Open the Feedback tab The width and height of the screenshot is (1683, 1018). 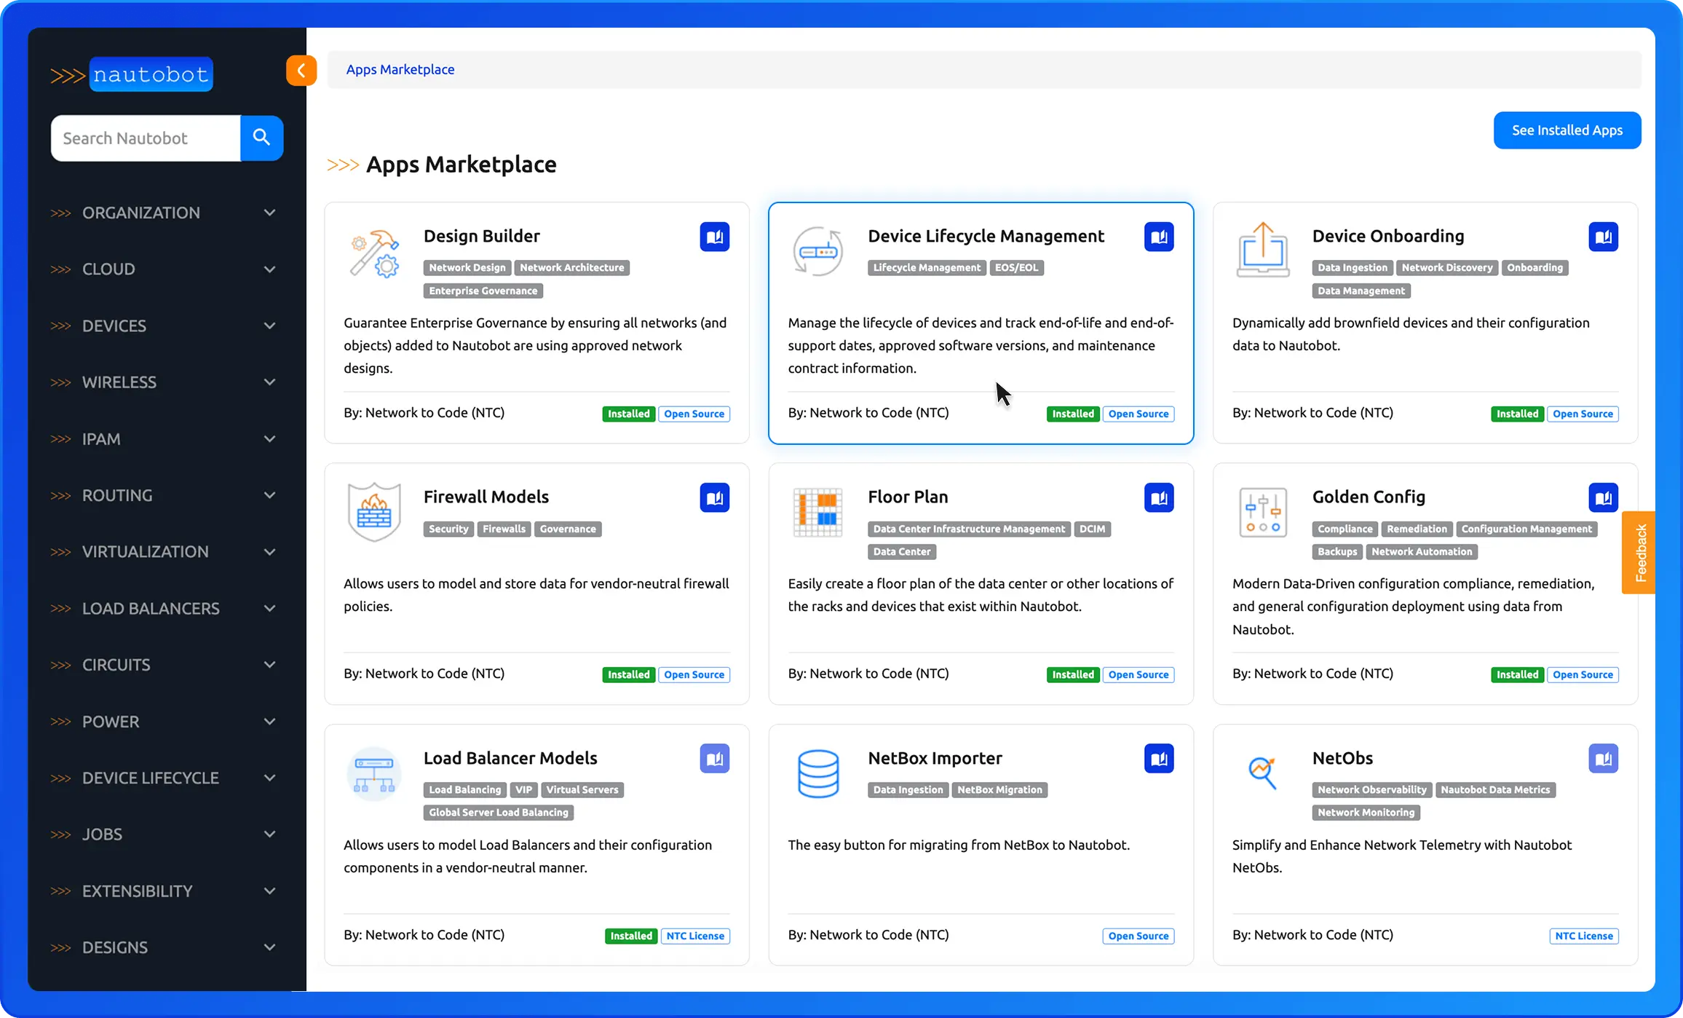click(x=1639, y=552)
